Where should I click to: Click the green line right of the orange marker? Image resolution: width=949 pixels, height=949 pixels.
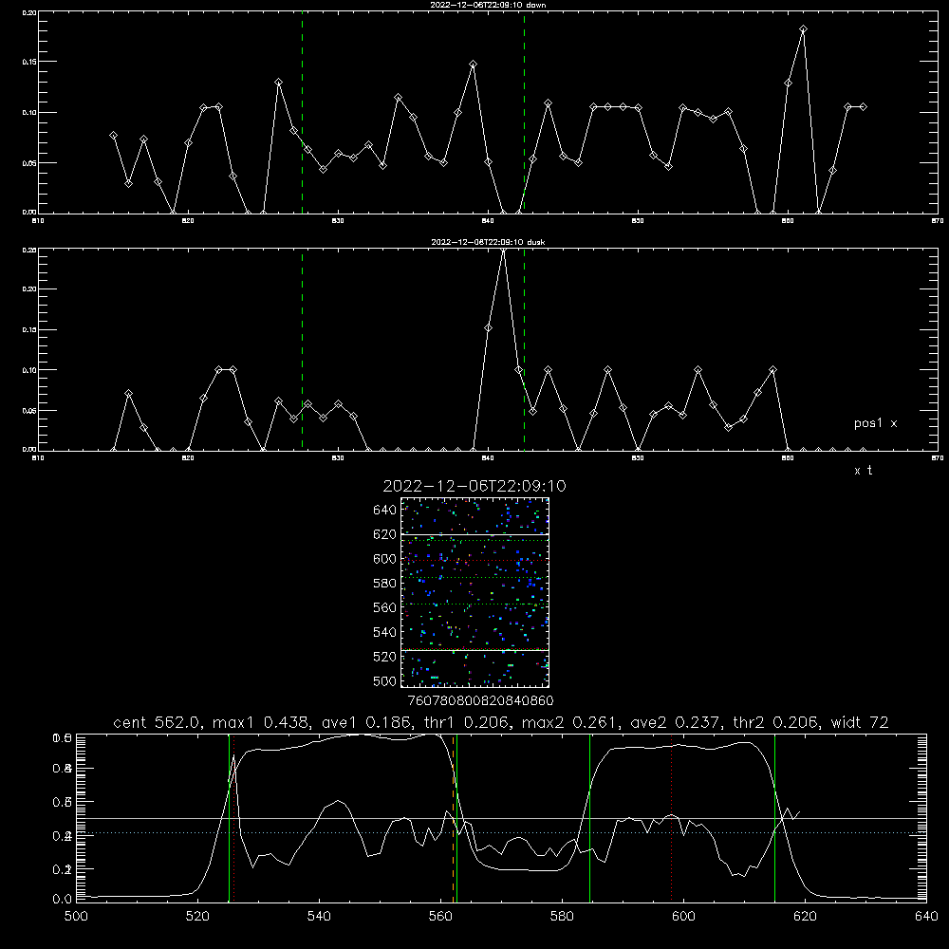click(457, 817)
